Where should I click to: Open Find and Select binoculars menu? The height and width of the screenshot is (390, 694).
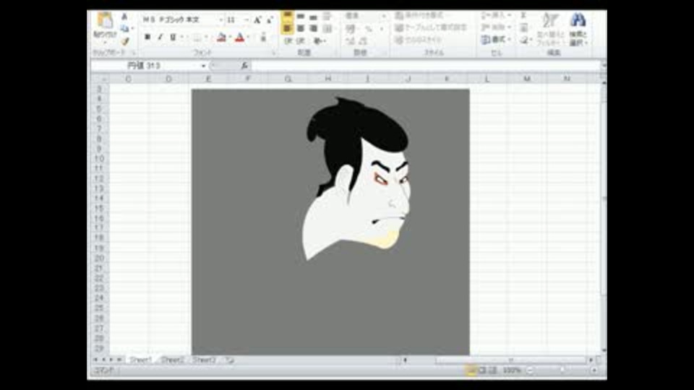578,29
